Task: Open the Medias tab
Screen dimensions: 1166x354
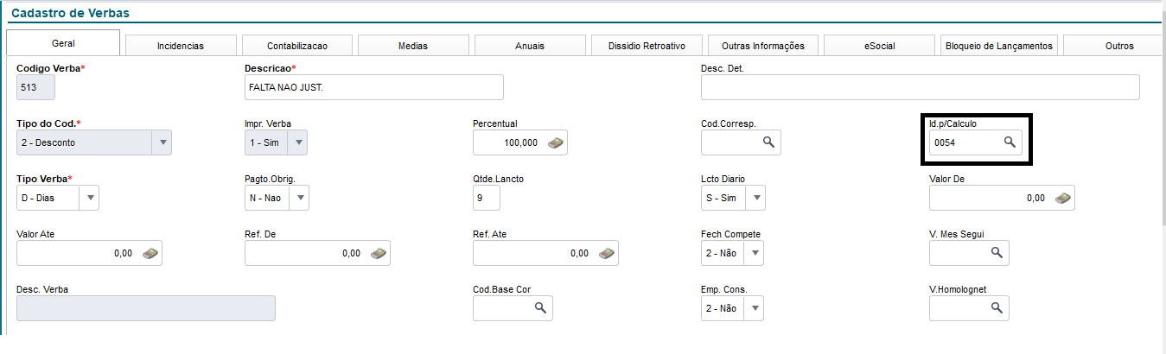Action: tap(413, 46)
